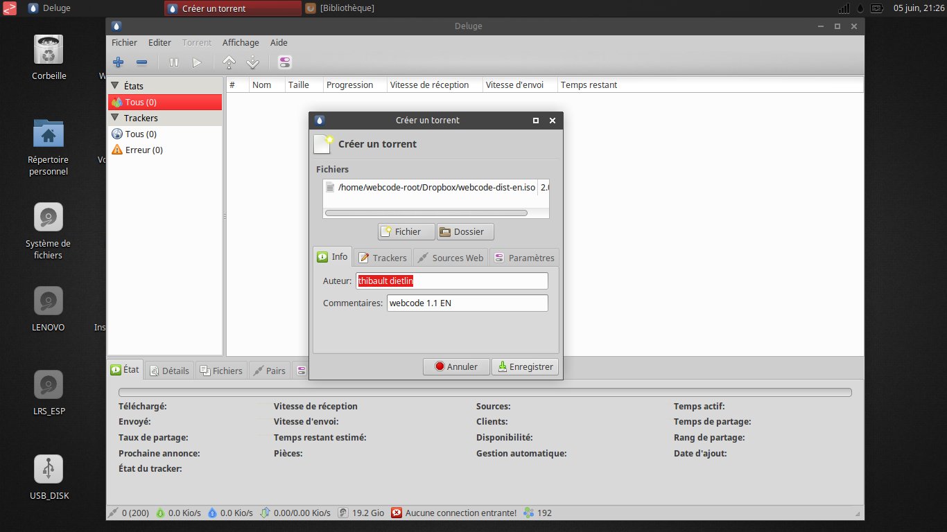Viewport: 947px width, 532px height.
Task: Switch to the Trackers tab in dialog
Action: [382, 257]
